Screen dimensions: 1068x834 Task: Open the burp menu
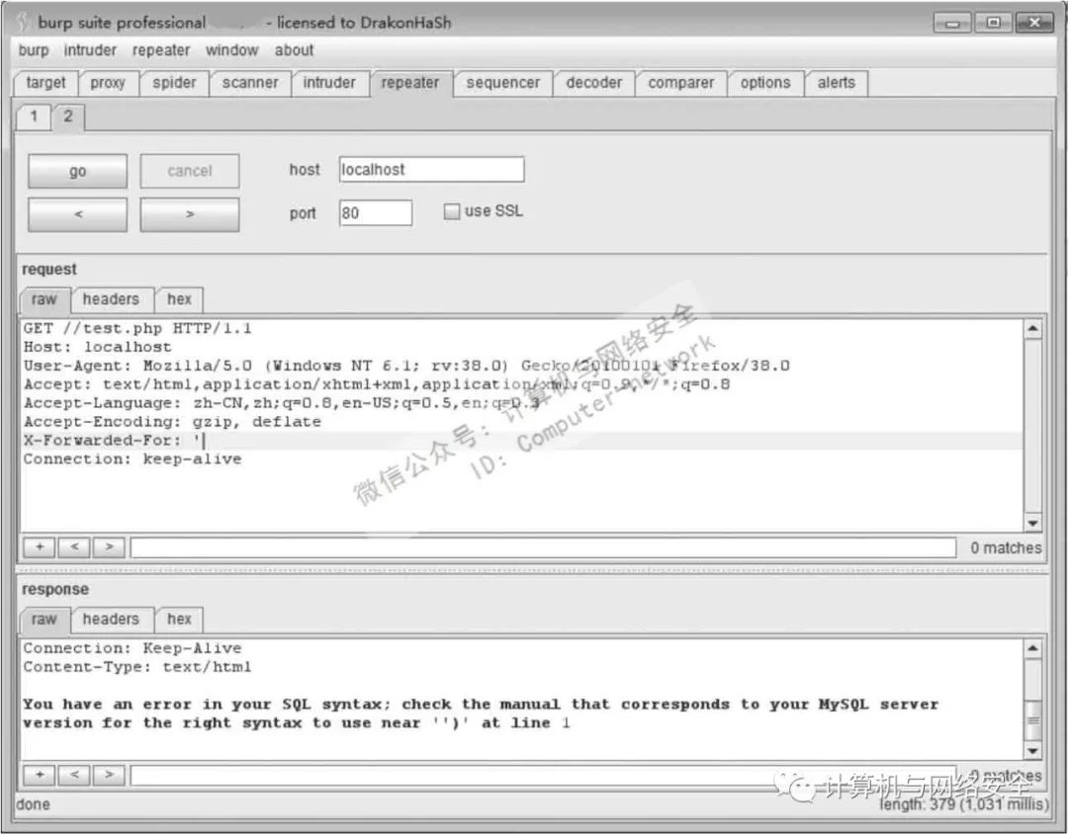tap(34, 50)
